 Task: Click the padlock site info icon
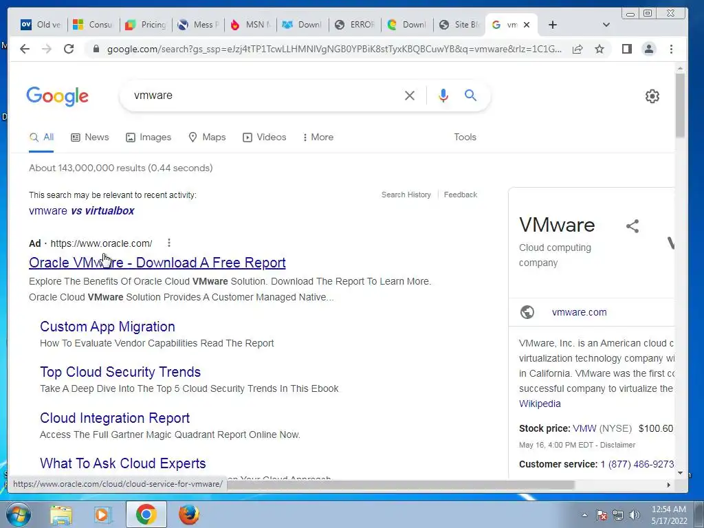pyautogui.click(x=96, y=49)
